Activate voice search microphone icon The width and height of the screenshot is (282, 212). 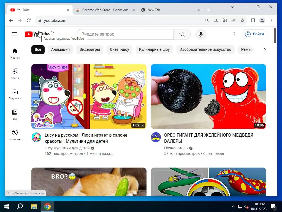[x=201, y=34]
